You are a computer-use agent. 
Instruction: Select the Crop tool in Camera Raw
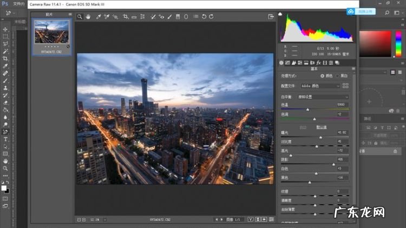(126, 17)
